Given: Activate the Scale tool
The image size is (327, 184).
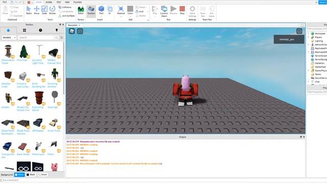Looking at the screenshot, I should (x=44, y=10).
